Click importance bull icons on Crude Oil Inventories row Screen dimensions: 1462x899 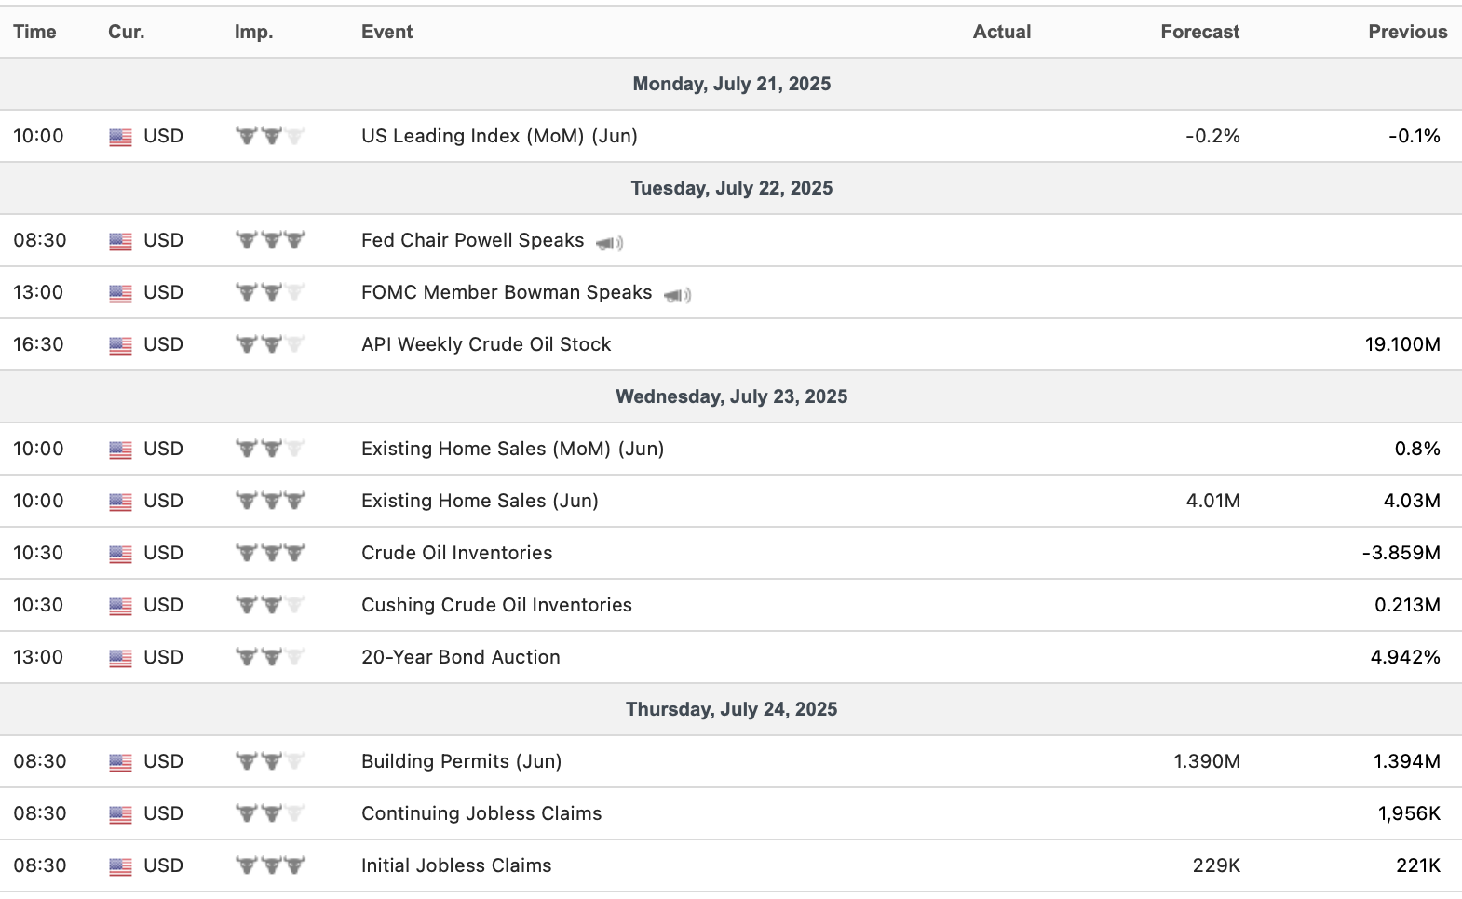(x=270, y=553)
